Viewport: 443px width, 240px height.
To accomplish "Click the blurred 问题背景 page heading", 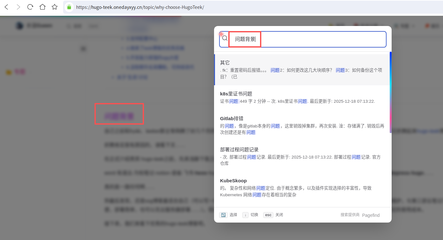I will [x=119, y=116].
